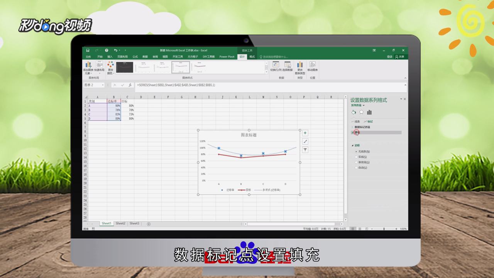Click the cancel X in formula bar
494x278 pixels.
(115, 85)
